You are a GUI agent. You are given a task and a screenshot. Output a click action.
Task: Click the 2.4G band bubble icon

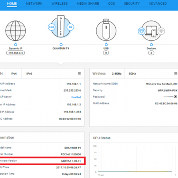(x=52, y=27)
